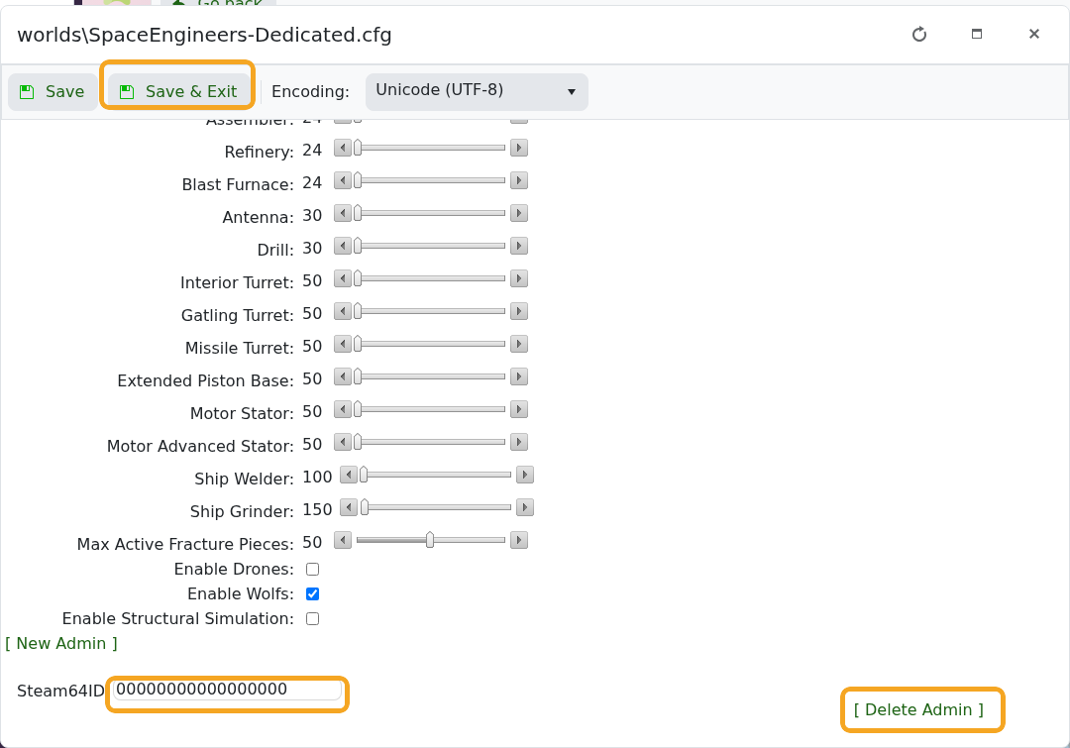Decrease Missile Turret limit with the left arrow

tap(343, 344)
